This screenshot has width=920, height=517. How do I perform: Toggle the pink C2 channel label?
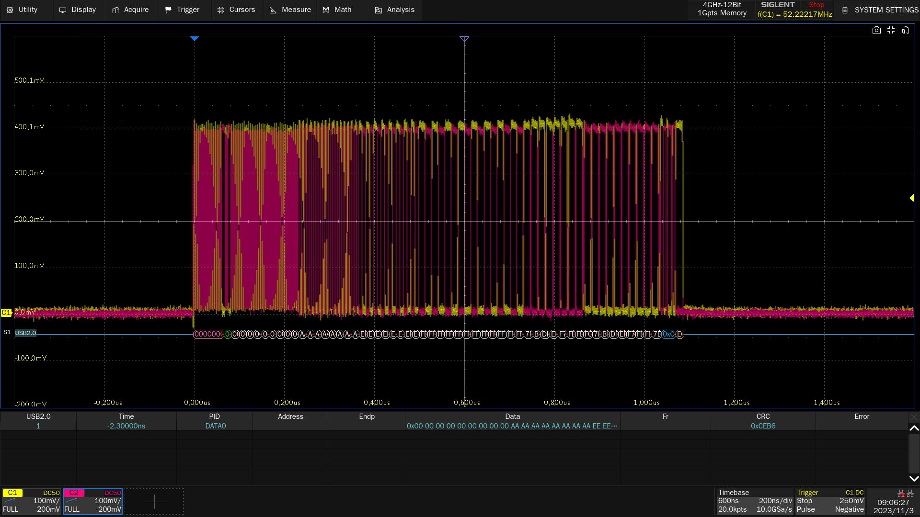click(x=74, y=493)
